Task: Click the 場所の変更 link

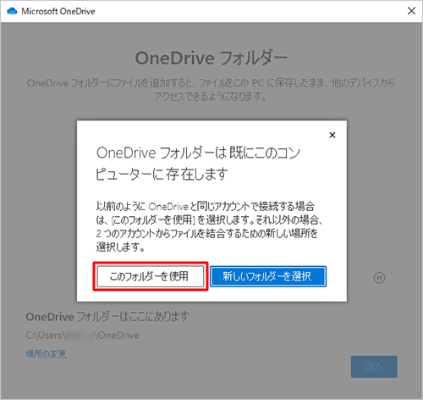Action: click(x=46, y=353)
